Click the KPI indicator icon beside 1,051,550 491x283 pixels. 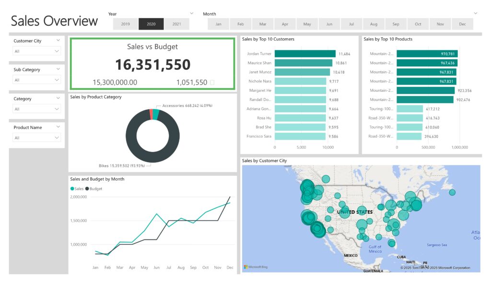click(x=212, y=83)
